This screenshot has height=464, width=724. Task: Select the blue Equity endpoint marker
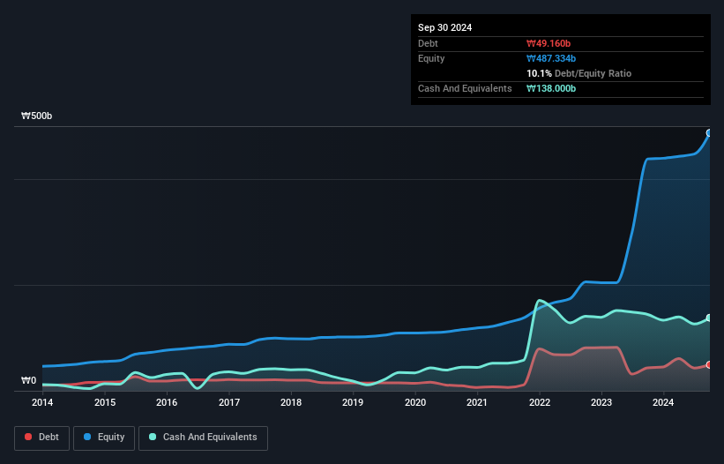click(x=709, y=133)
